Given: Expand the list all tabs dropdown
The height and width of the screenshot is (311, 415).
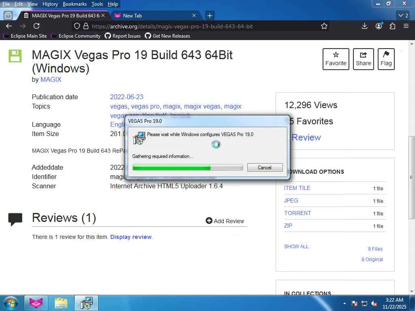Looking at the screenshot, I should click(x=403, y=16).
